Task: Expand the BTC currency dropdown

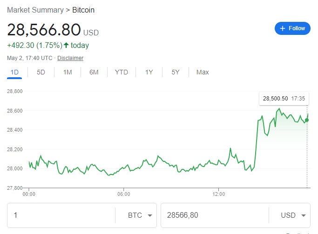Action: click(x=140, y=215)
